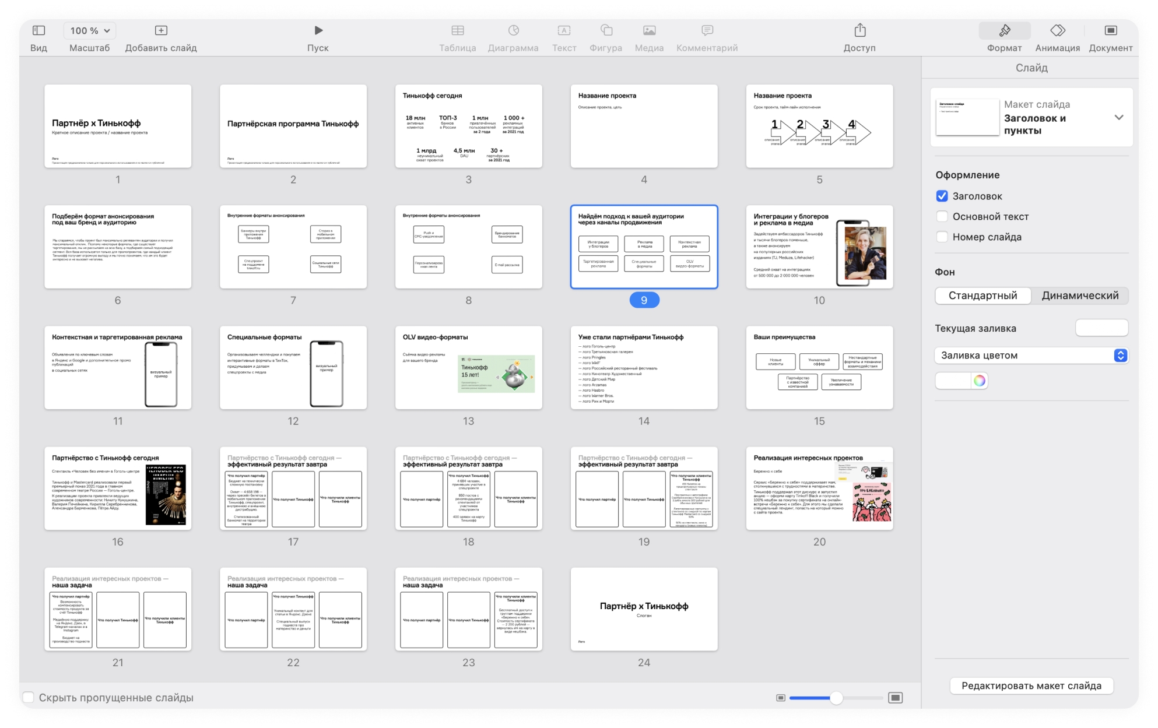Click the highlighted slide number 9 badge
Viewport: 1158px width, 728px height.
pyautogui.click(x=644, y=300)
